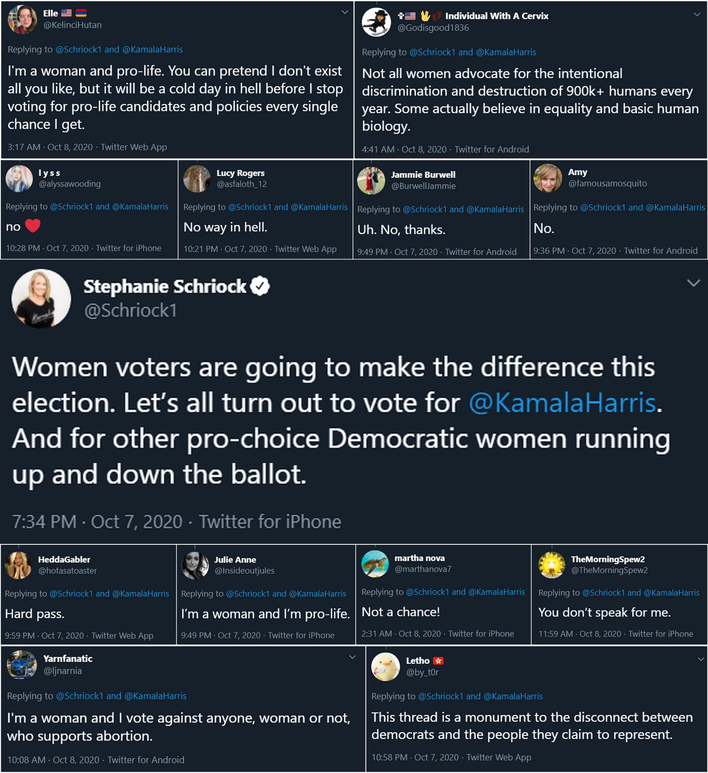Click TheMorningSpew2 sun avatar
This screenshot has width=708, height=773.
pos(551,565)
